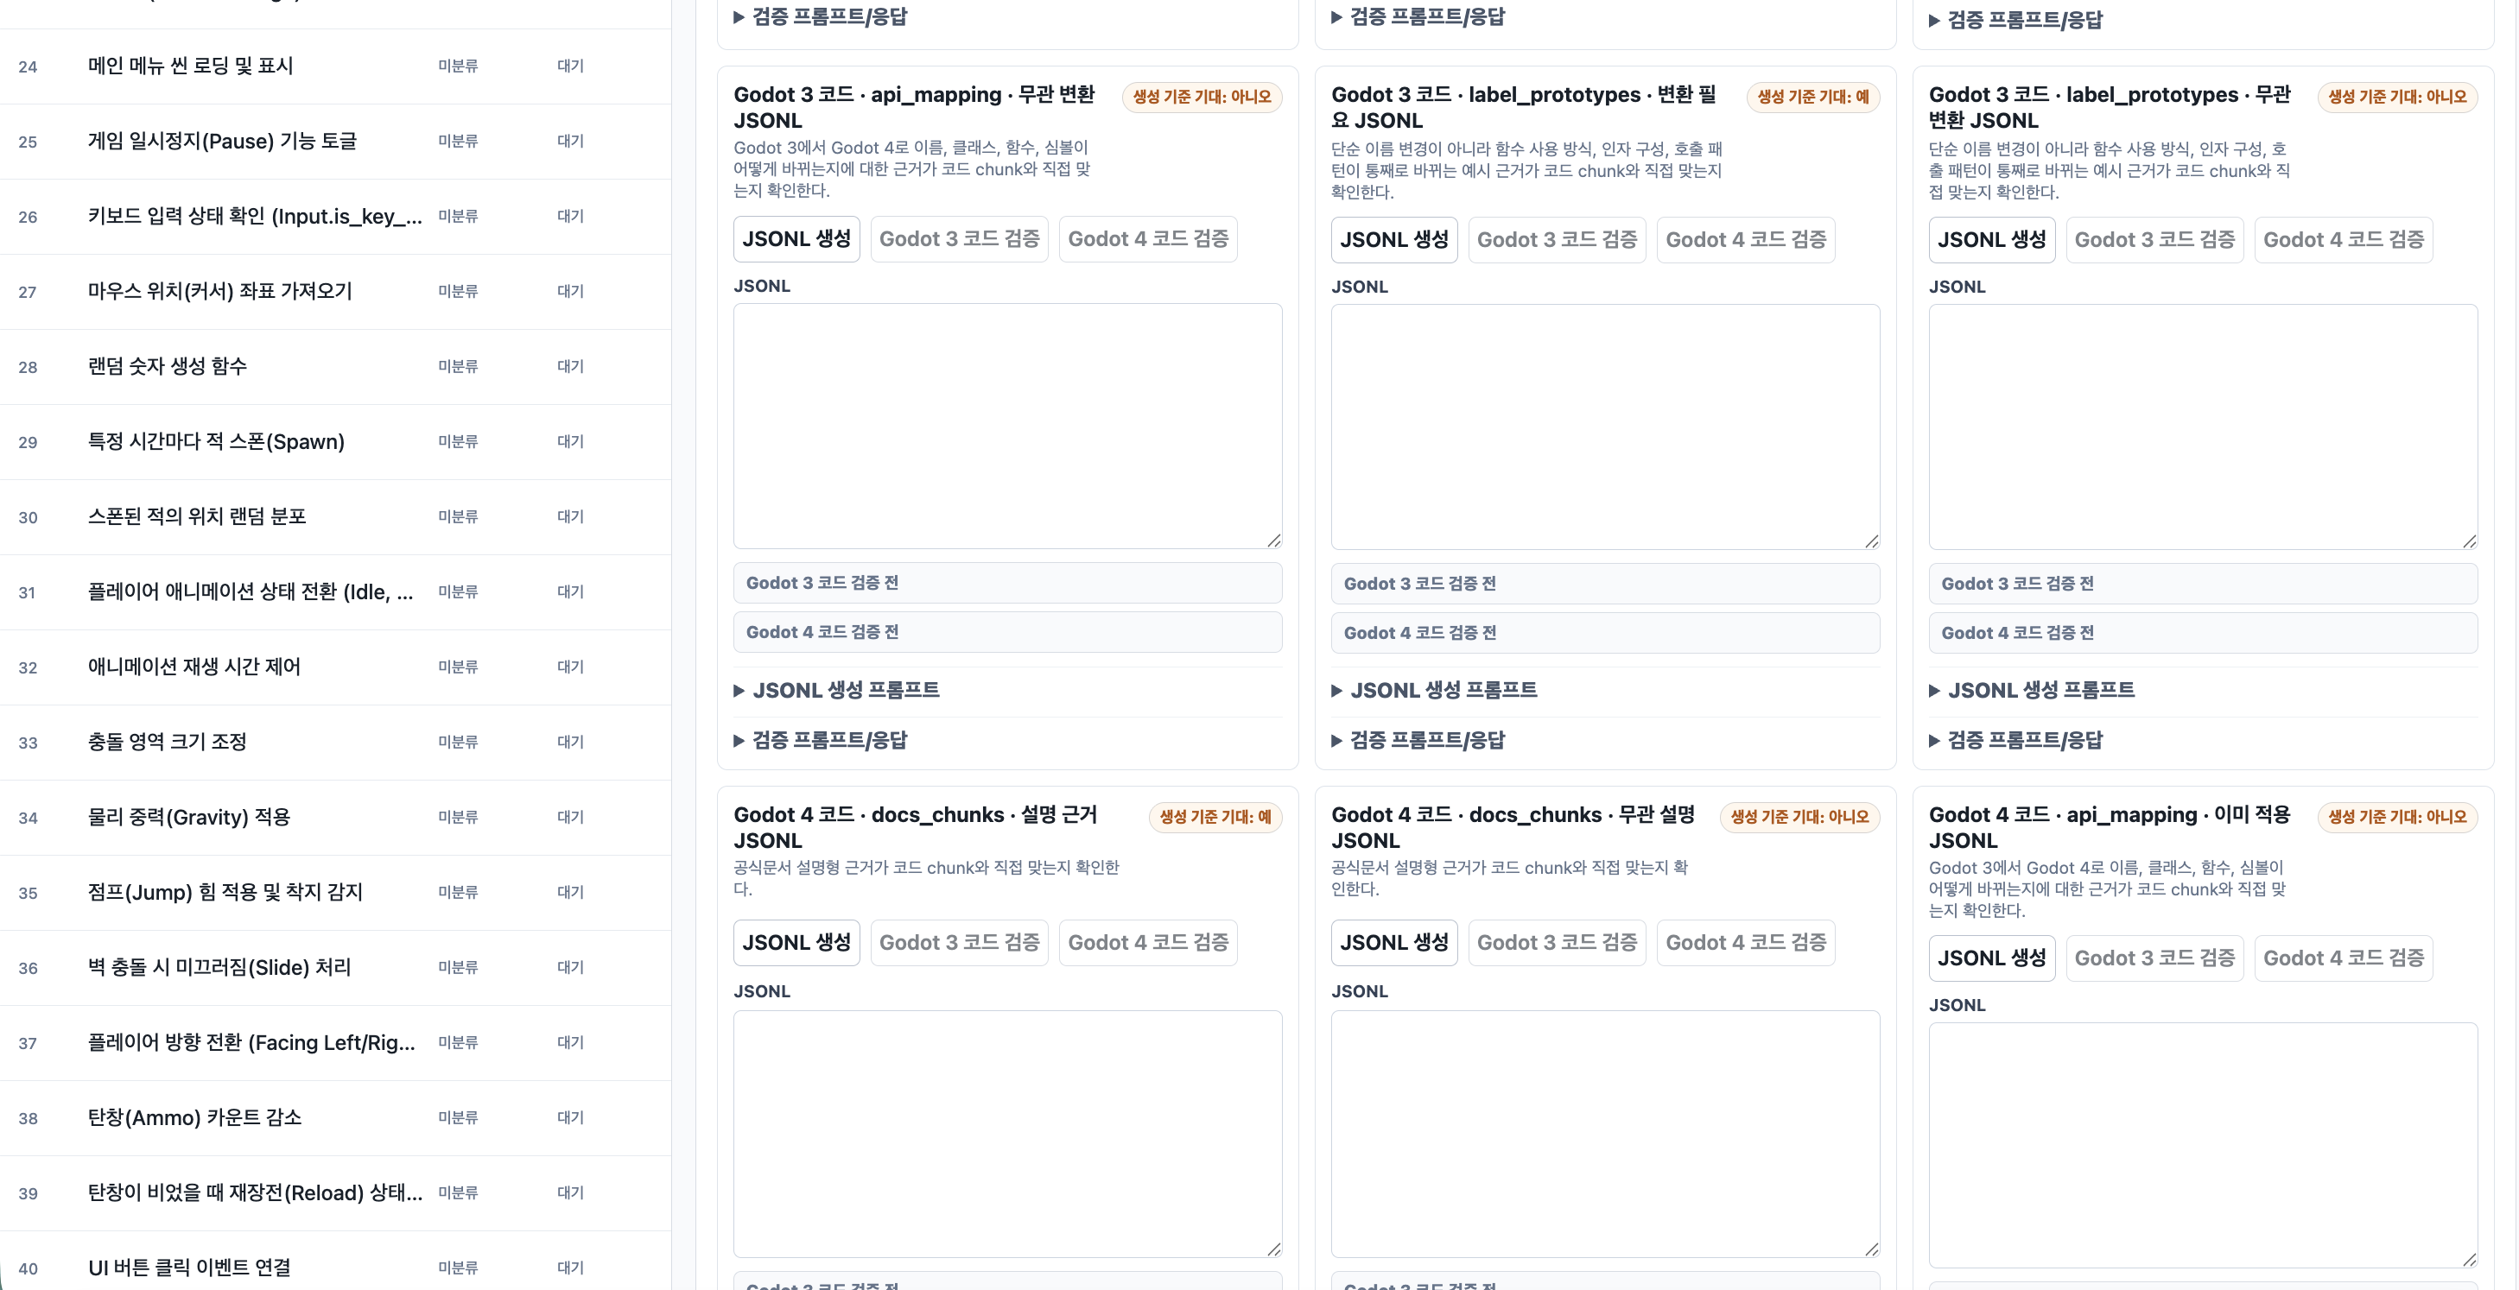2519x1290 pixels.
Task: Click Godot 3 코드 검증 in label_prototypes 변환 필요 card
Action: tap(1557, 239)
